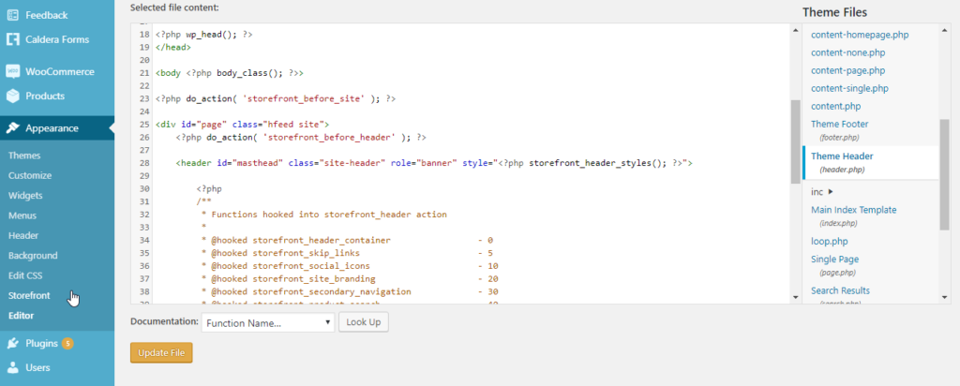Click the div id="page" code line
The height and width of the screenshot is (386, 960).
pyautogui.click(x=243, y=125)
